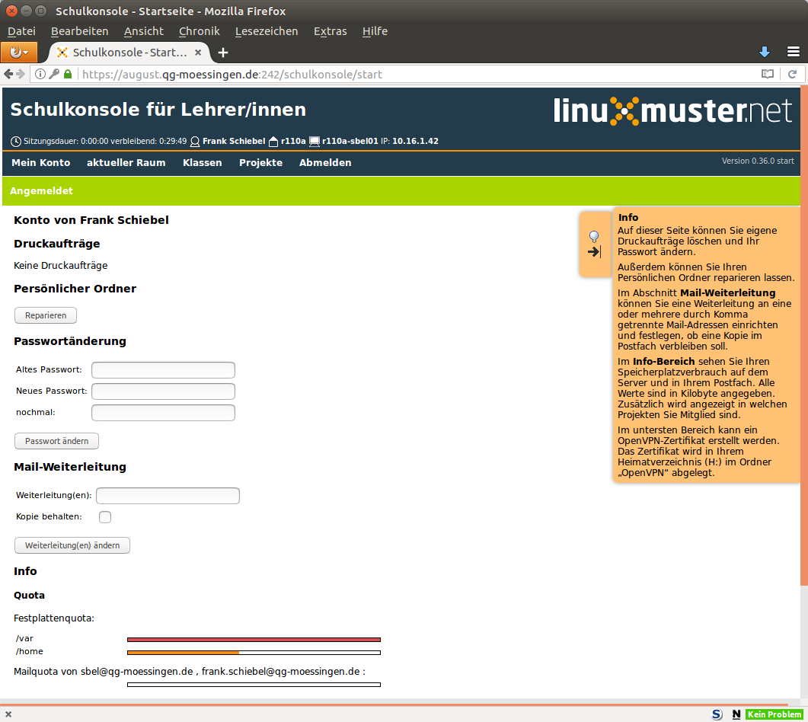Open the Lesezeichen menu
The width and height of the screenshot is (808, 722).
[267, 31]
